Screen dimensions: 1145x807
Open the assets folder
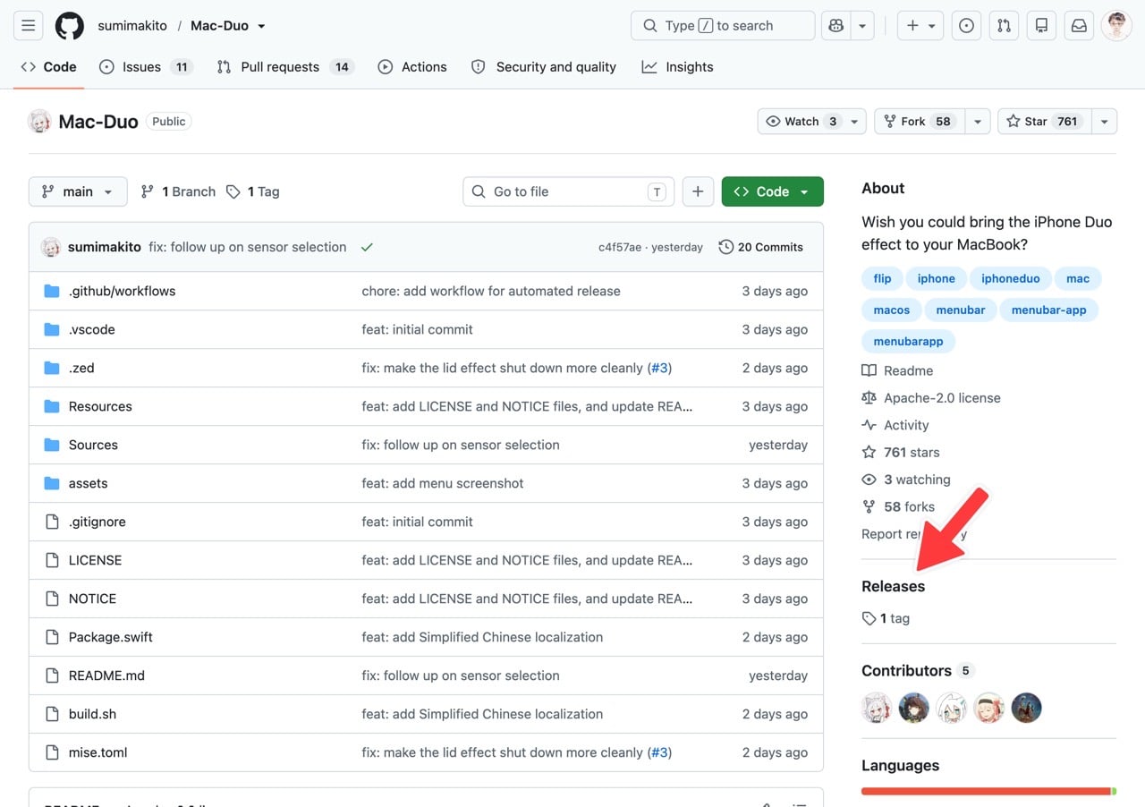point(88,483)
